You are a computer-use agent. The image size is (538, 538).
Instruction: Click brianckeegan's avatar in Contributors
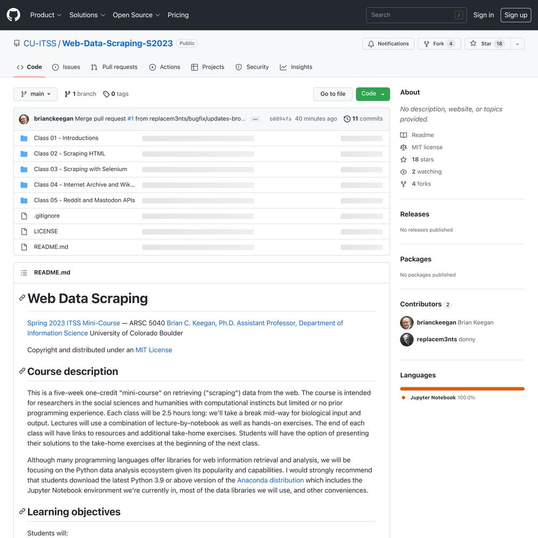coord(407,322)
